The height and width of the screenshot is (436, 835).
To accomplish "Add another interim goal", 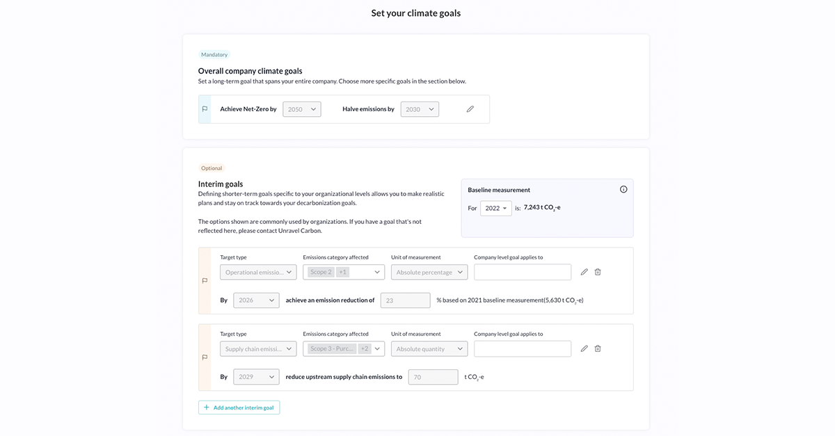I will (x=239, y=407).
